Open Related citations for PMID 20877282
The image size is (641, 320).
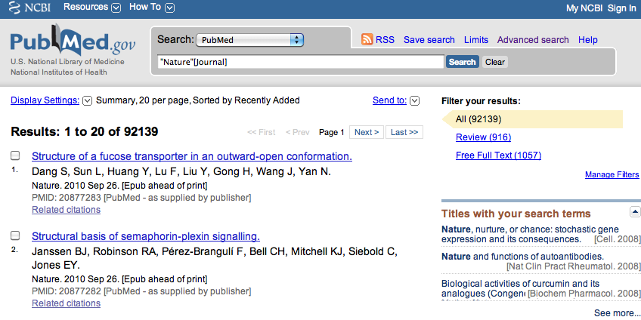[67, 303]
